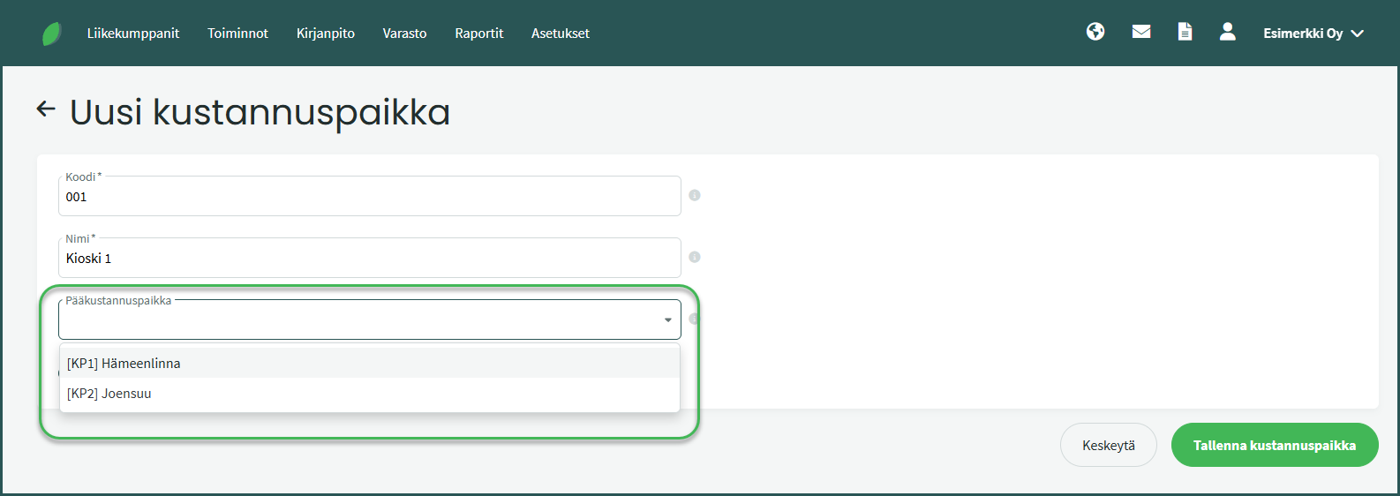Click the document icon in header

pos(1185,32)
